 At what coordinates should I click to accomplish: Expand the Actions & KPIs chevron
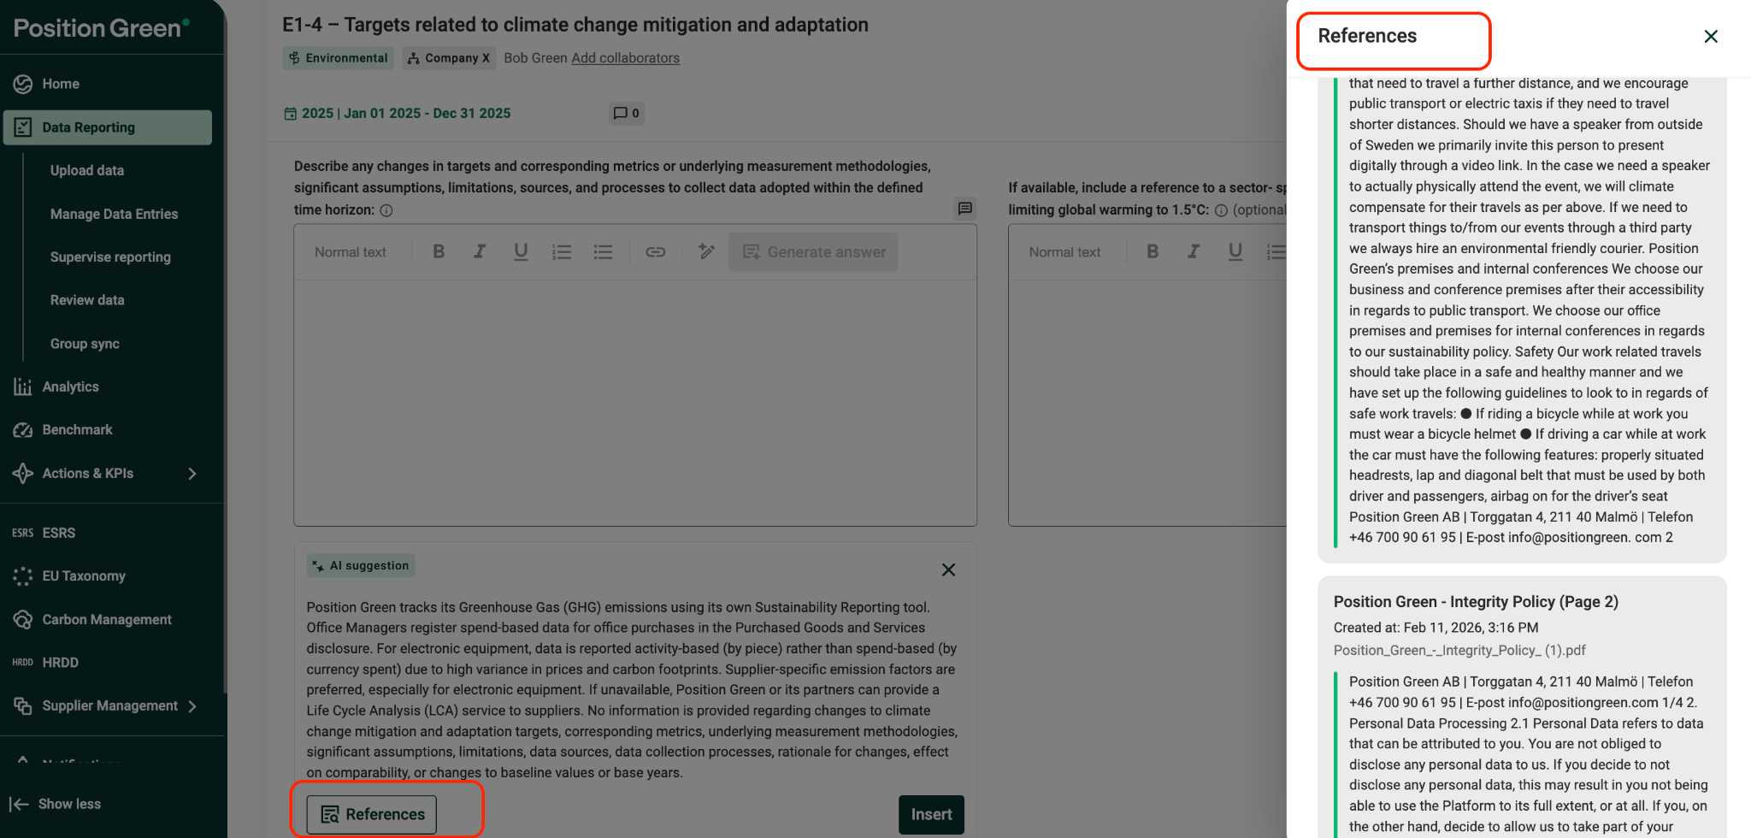[192, 474]
